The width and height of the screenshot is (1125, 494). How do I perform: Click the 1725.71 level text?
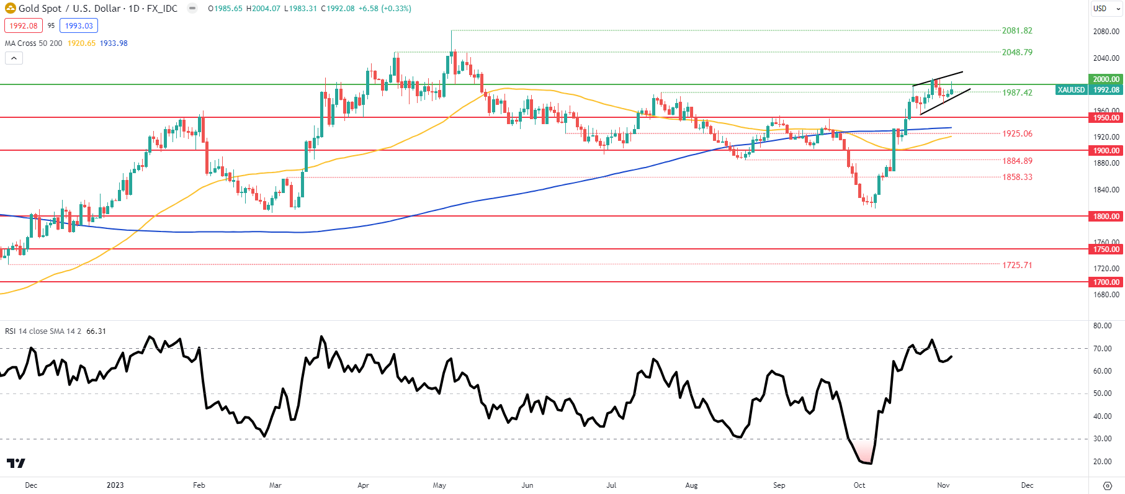coord(1017,265)
